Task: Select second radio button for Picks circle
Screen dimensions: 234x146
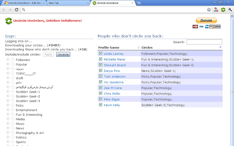Action: (13, 105)
